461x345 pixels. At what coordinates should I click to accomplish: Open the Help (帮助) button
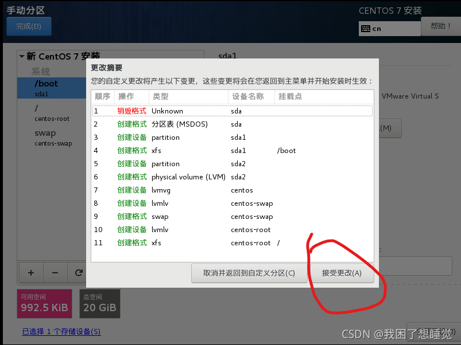(441, 26)
